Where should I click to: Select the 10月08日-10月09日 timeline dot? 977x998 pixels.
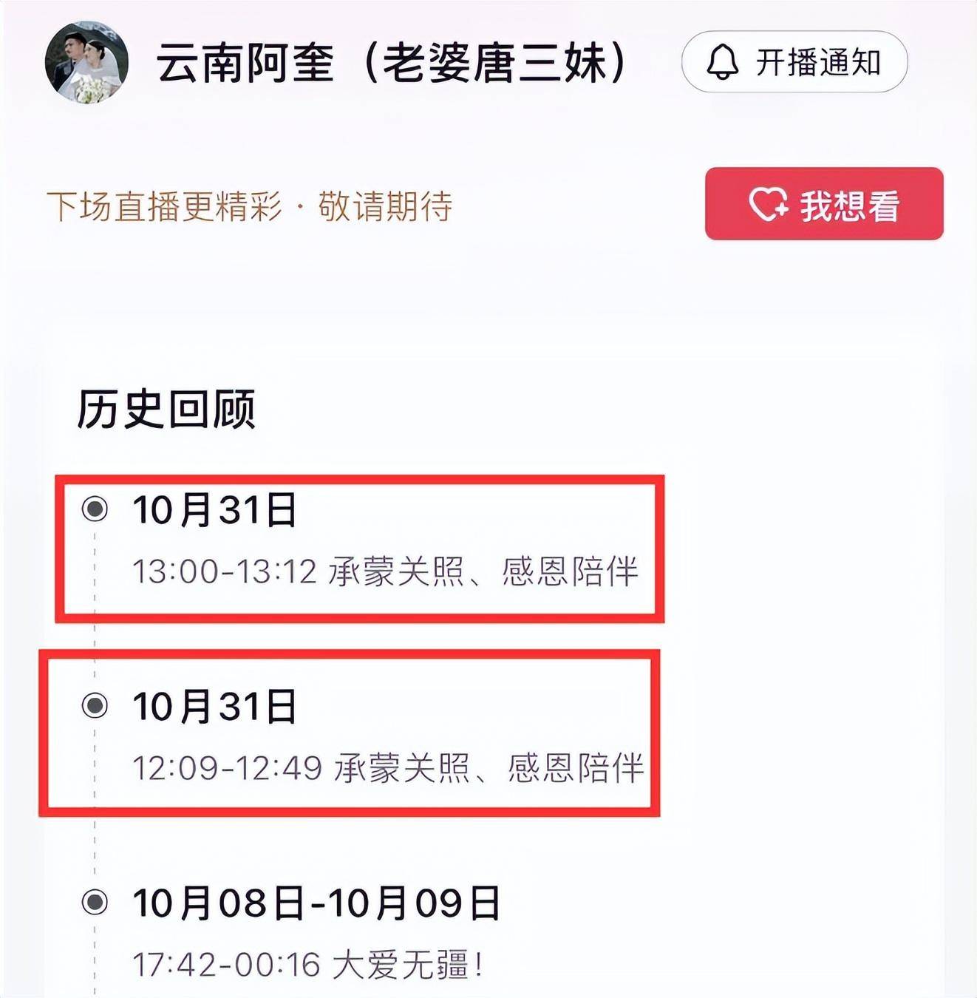pyautogui.click(x=95, y=902)
